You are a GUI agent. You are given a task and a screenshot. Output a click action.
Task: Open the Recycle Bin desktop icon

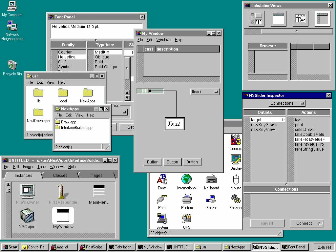(12, 65)
